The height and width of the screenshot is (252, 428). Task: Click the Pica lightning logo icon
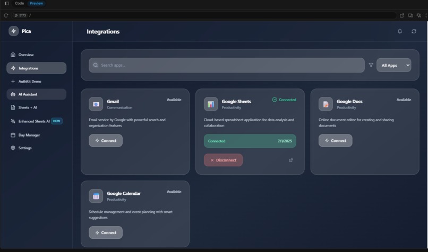click(x=13, y=31)
